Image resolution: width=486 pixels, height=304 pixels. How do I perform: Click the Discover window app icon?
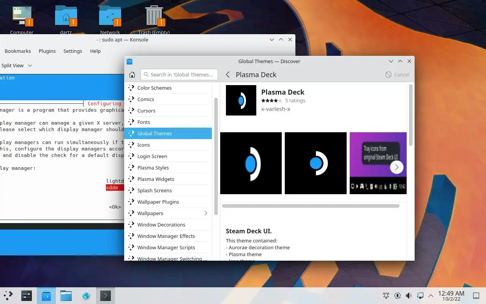click(x=129, y=61)
